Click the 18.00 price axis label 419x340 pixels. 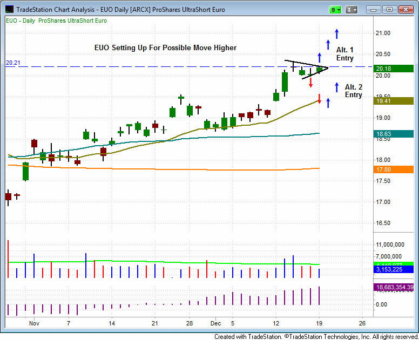(x=383, y=160)
